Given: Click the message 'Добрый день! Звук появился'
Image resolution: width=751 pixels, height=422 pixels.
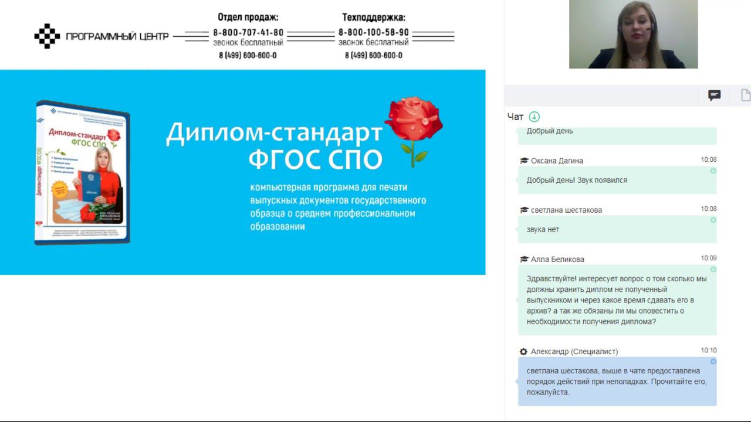Looking at the screenshot, I should pyautogui.click(x=617, y=180).
